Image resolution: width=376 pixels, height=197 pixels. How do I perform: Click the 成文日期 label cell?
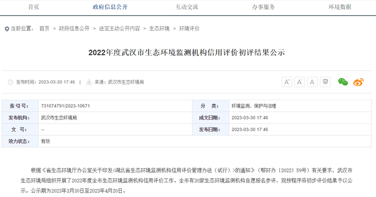(x=211, y=118)
